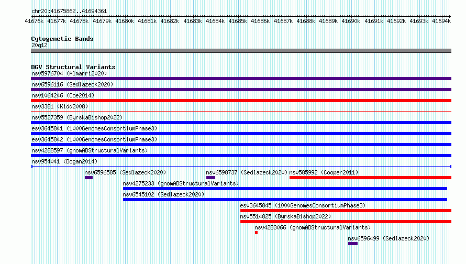Select the nsv5976704 purple variant bar

(241, 79)
